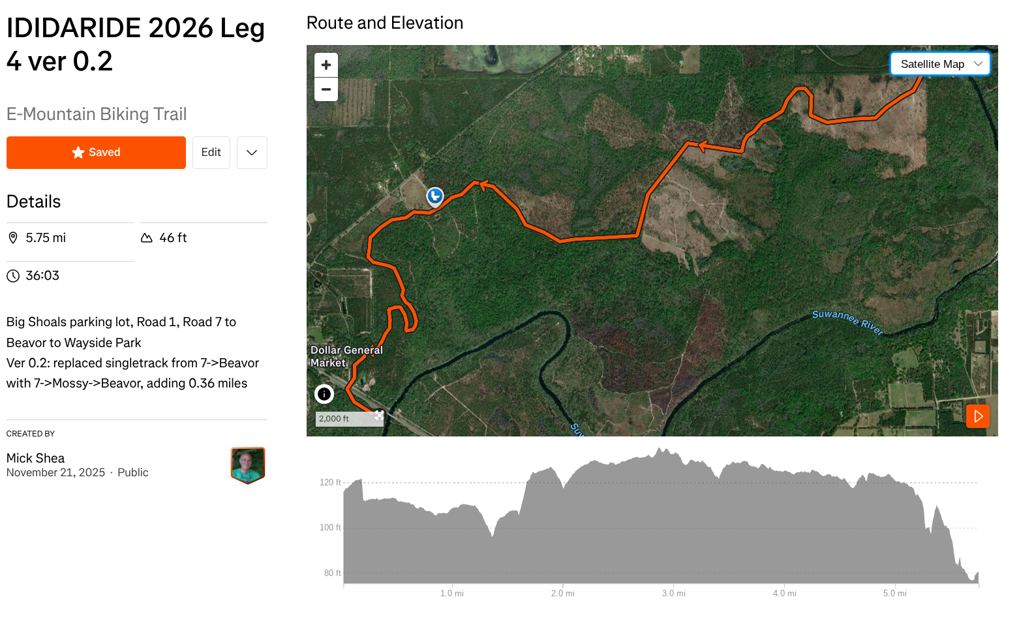Click the elevation gain icon by 46 ft
1019x625 pixels.
tap(147, 238)
